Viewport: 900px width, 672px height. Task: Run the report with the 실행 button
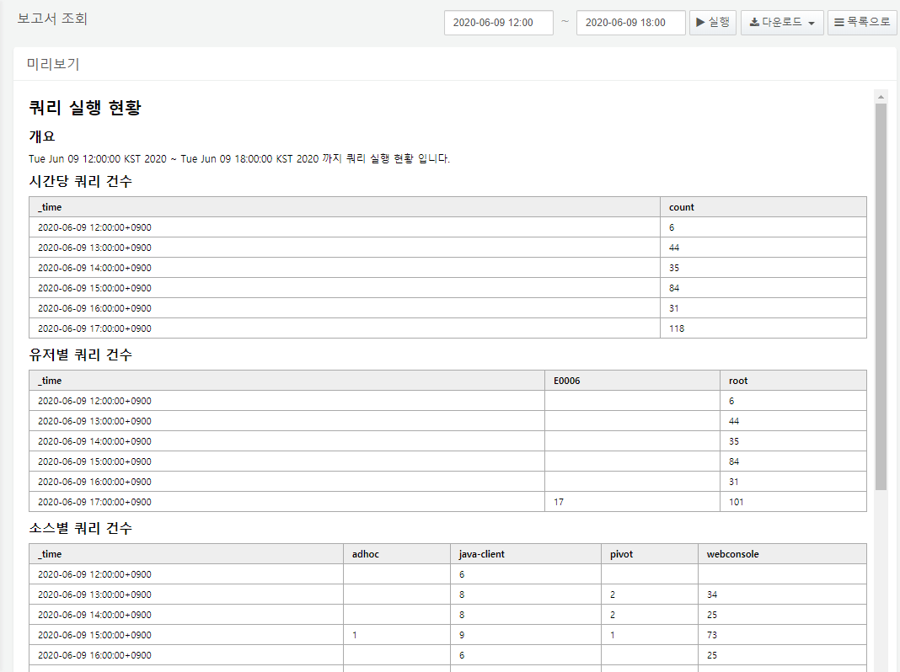click(712, 23)
